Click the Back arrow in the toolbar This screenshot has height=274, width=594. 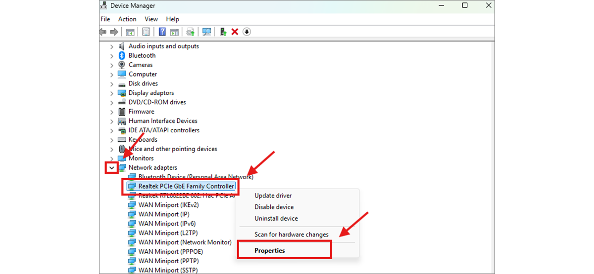(x=103, y=32)
